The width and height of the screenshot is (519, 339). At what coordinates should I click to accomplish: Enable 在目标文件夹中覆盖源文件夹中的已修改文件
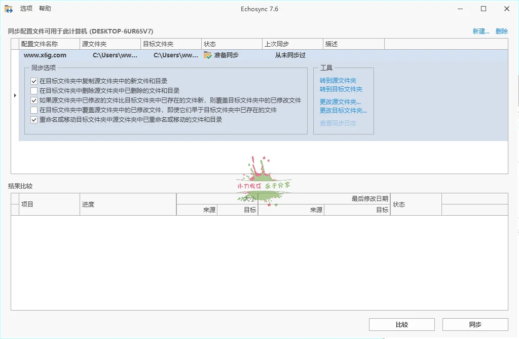(34, 110)
